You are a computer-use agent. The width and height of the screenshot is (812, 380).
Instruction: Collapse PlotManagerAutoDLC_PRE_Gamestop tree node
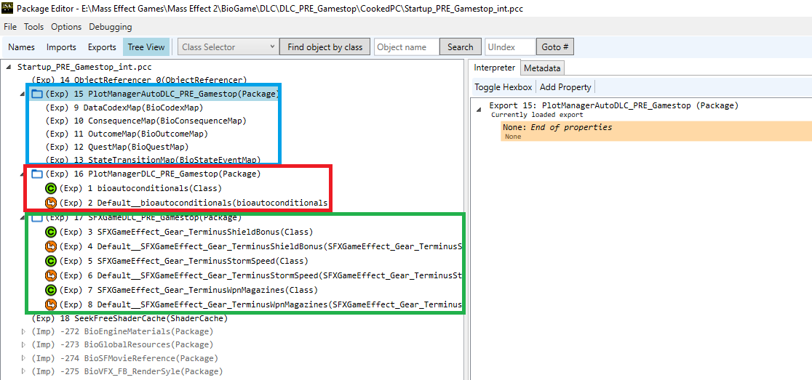click(23, 94)
